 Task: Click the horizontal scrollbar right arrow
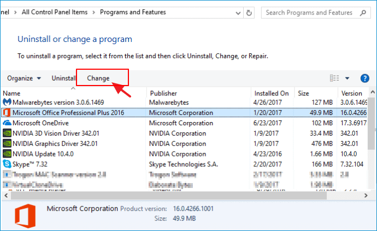point(366,196)
